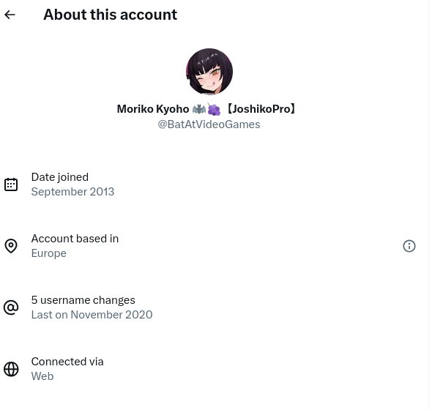The width and height of the screenshot is (443, 410).
Task: Click the Moriko Kyoho display name
Action: [153, 109]
